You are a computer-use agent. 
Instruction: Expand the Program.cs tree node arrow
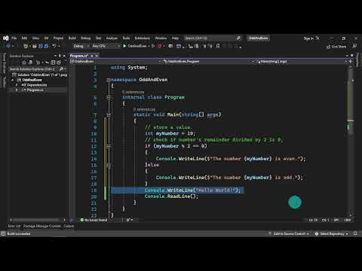17,90
